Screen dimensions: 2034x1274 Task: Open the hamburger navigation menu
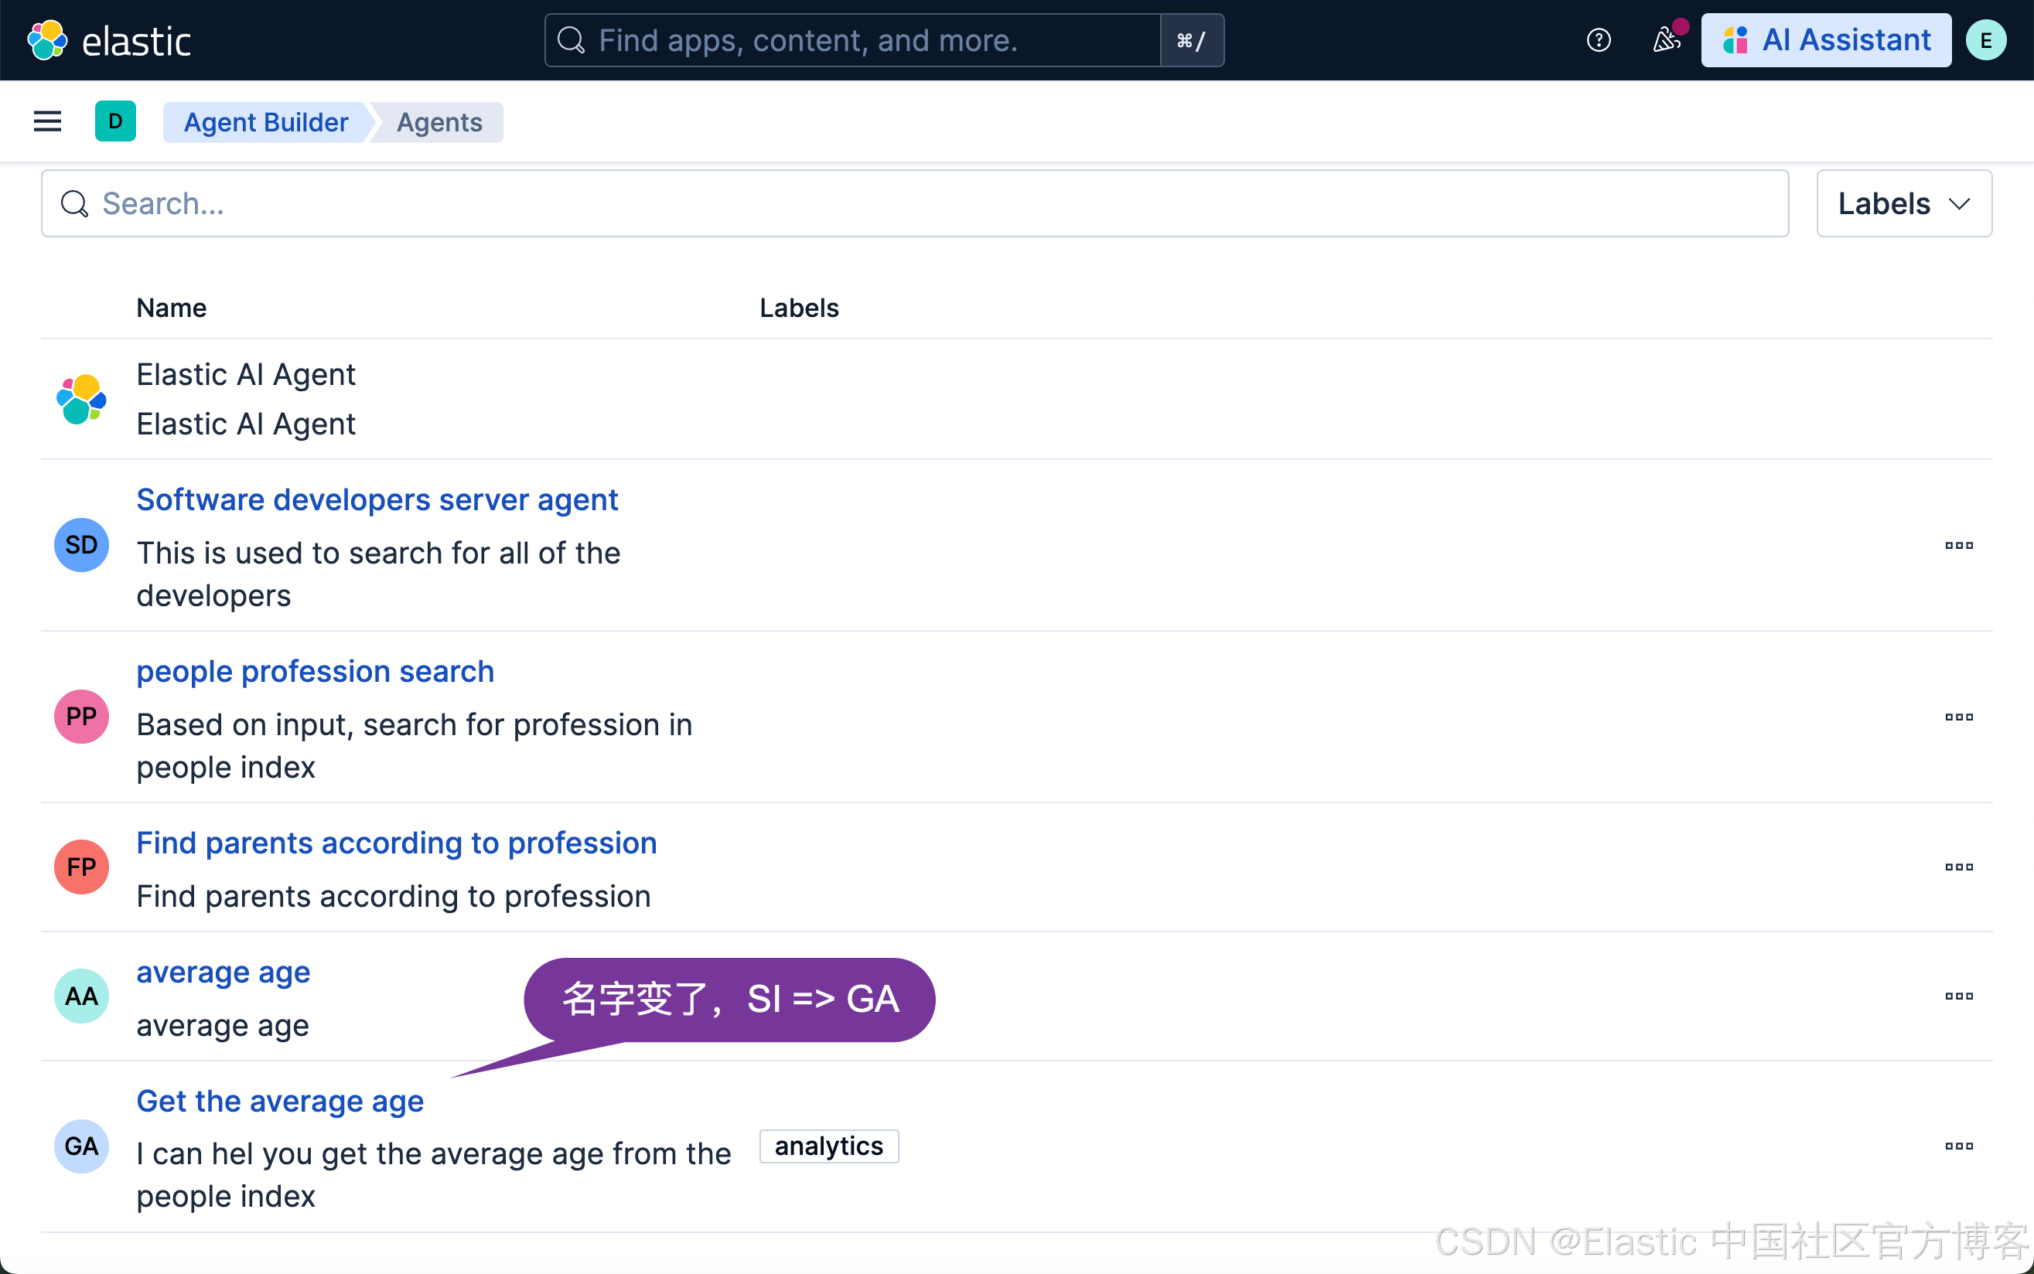point(47,122)
